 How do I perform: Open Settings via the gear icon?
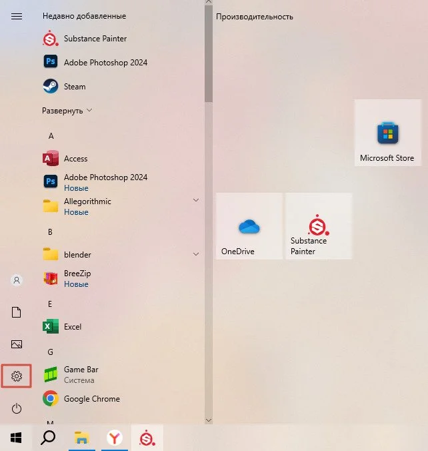(17, 376)
